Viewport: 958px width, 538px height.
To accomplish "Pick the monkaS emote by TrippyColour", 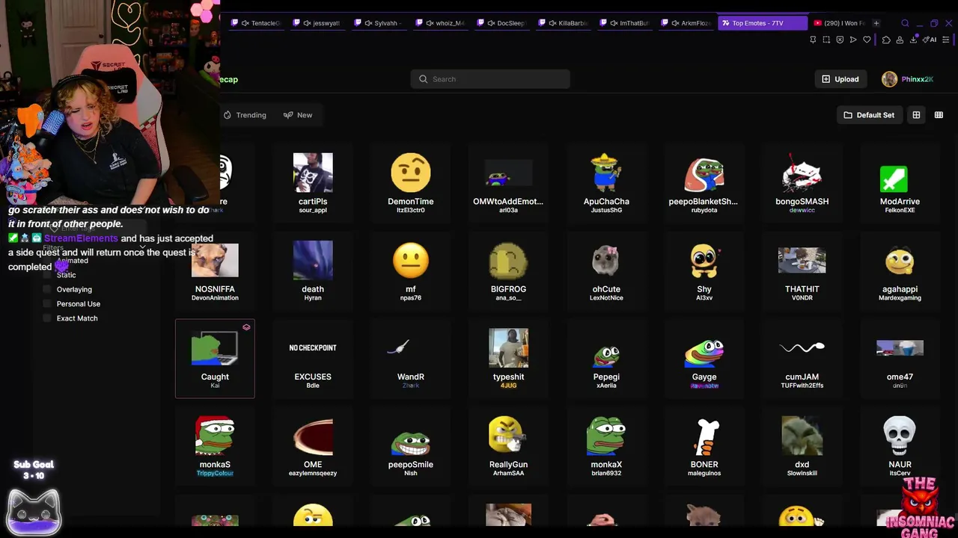I will click(x=215, y=446).
